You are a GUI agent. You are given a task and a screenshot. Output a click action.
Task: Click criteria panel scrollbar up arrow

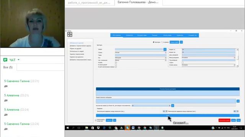point(237,49)
